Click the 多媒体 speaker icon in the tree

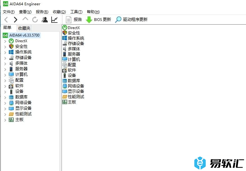pyautogui.click(x=11, y=63)
